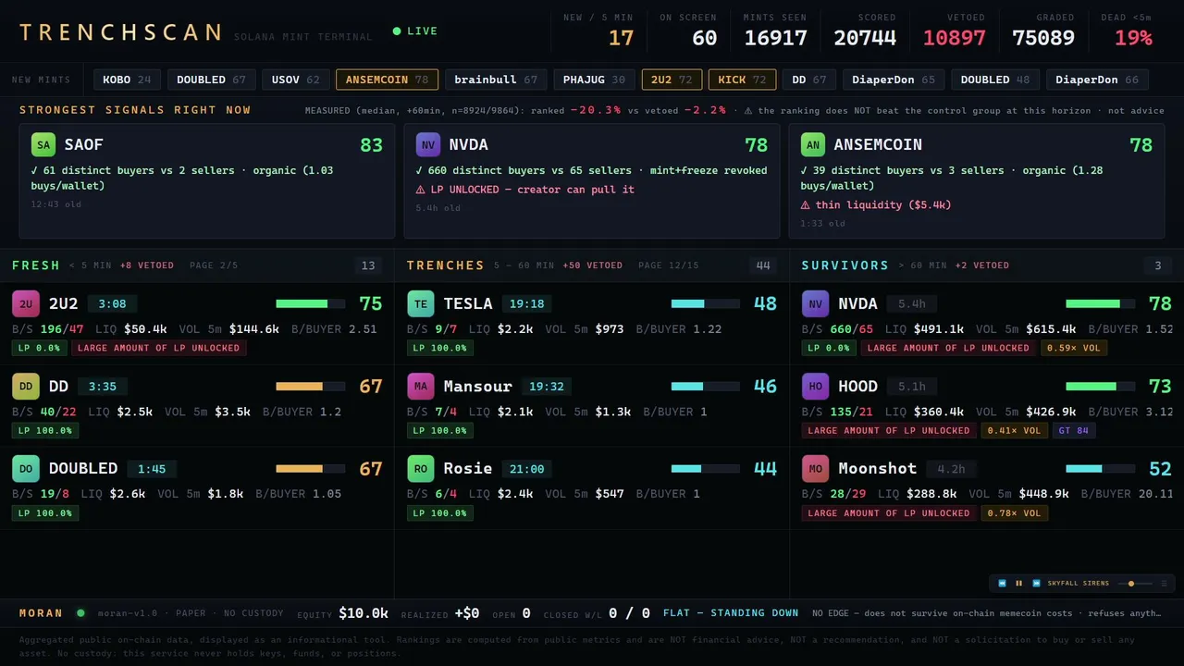This screenshot has height=666, width=1184.
Task: Click the Survivors count badge showing 3
Action: [x=1158, y=265]
